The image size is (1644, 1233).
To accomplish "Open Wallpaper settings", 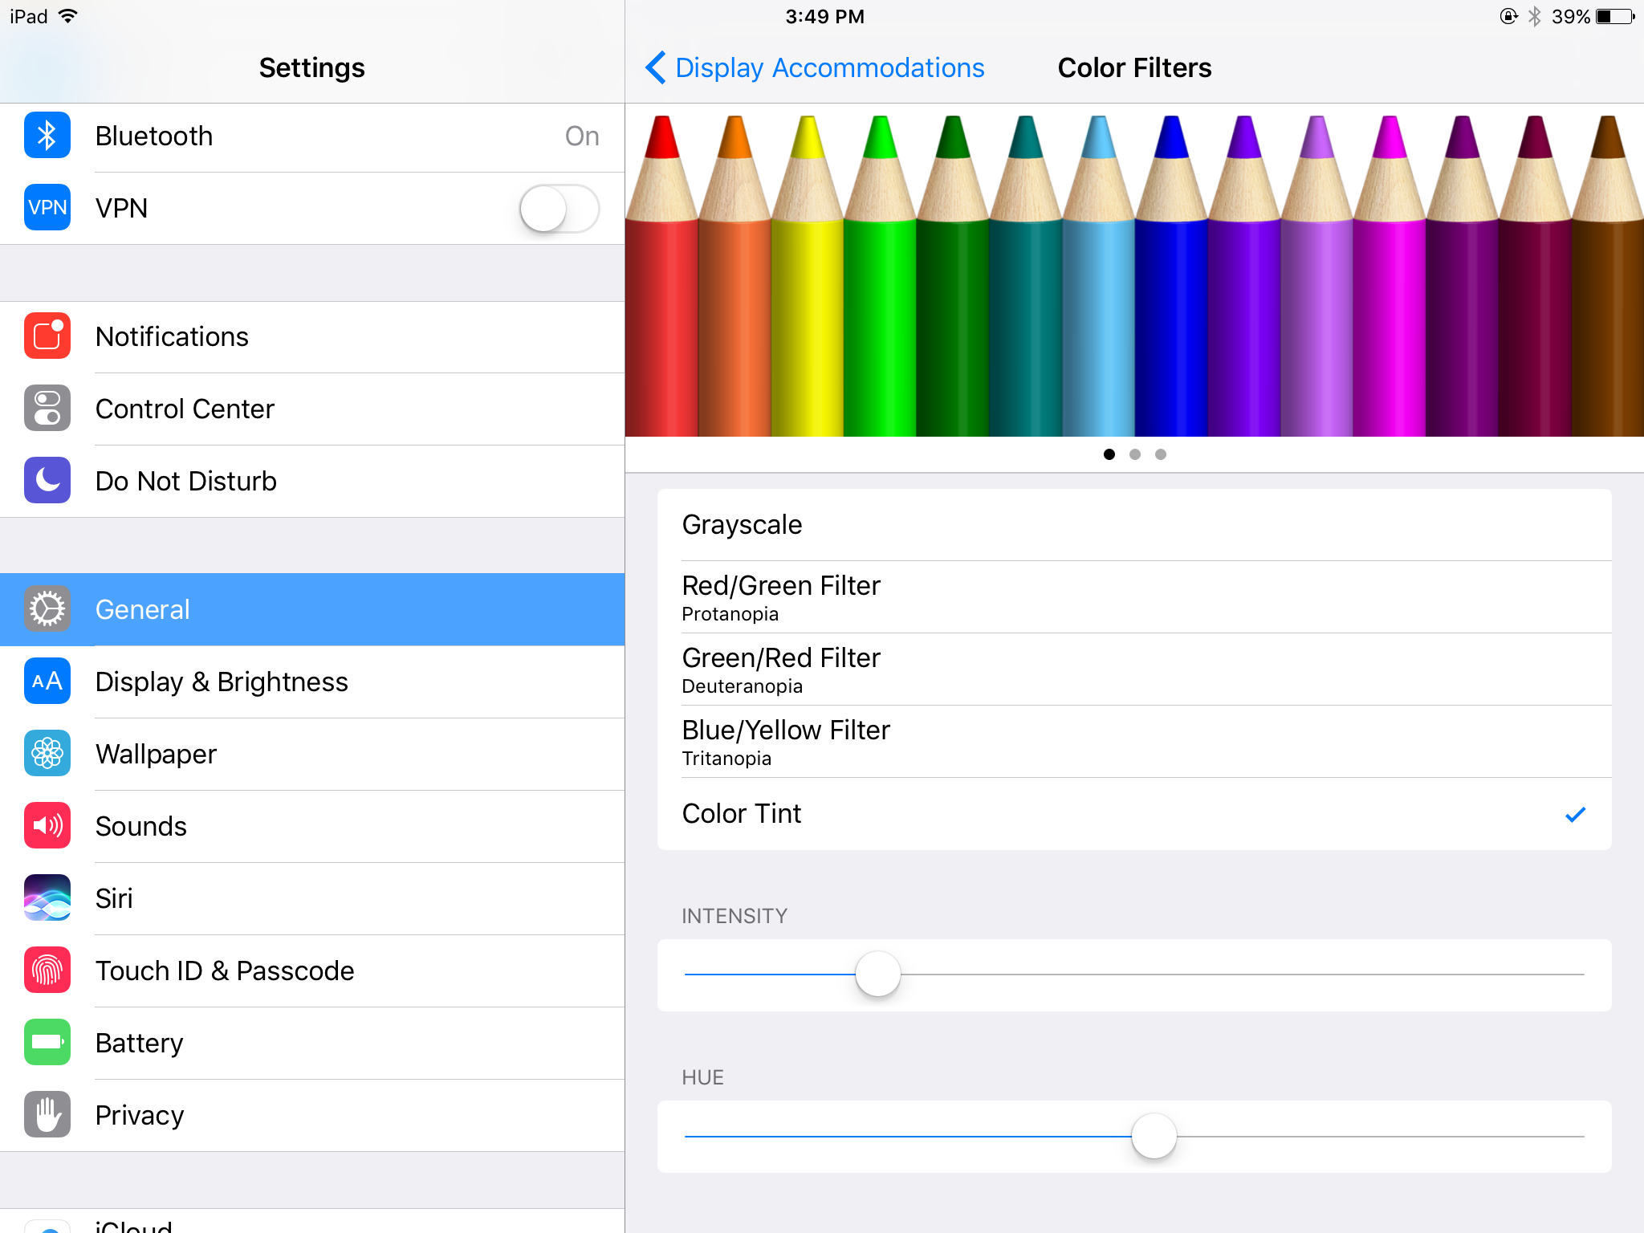I will click(x=312, y=754).
